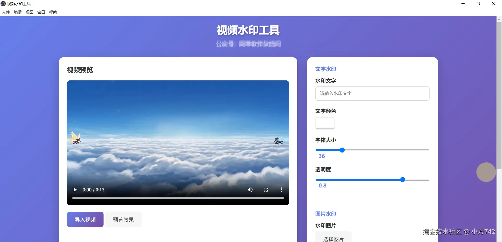Click the opacity value 0.8

coord(322,186)
